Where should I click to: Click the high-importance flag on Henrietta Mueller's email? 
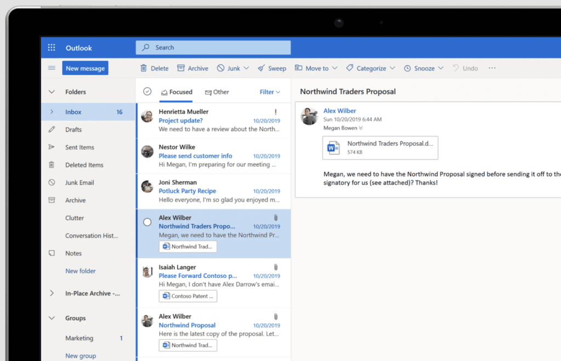click(276, 112)
